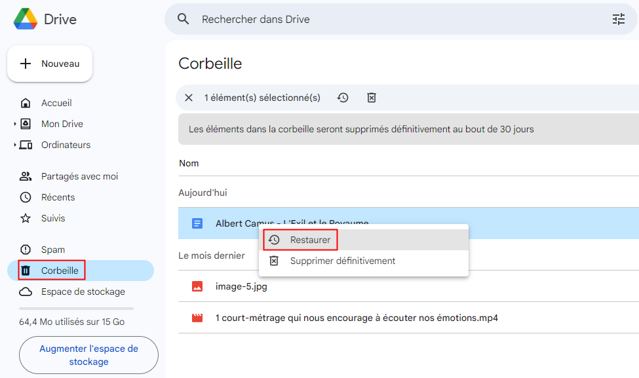The height and width of the screenshot is (378, 639).
Task: Click the image icon next to image-5.jpg
Action: pos(196,286)
